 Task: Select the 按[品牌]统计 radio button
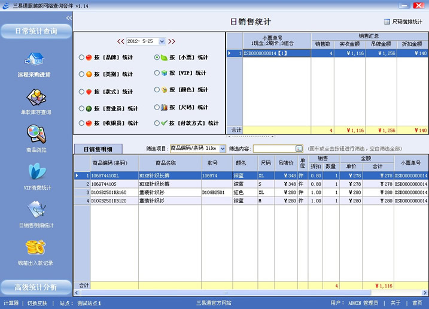click(81, 57)
